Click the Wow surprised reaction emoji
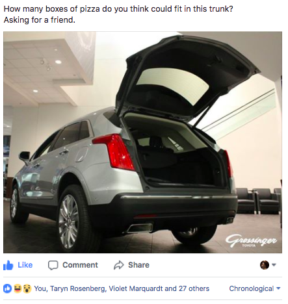The width and height of the screenshot is (288, 304). pyautogui.click(x=27, y=288)
